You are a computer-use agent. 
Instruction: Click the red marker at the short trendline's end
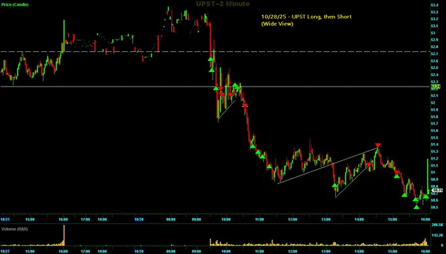(x=369, y=165)
